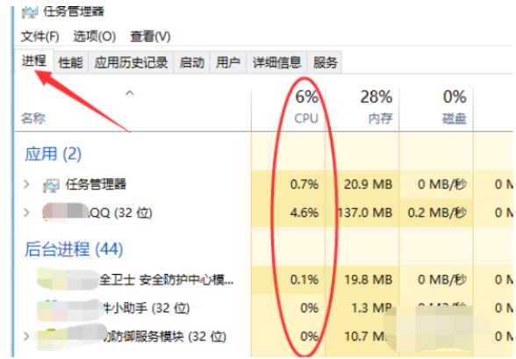Click the 1.3 MB memory value

coord(371,308)
